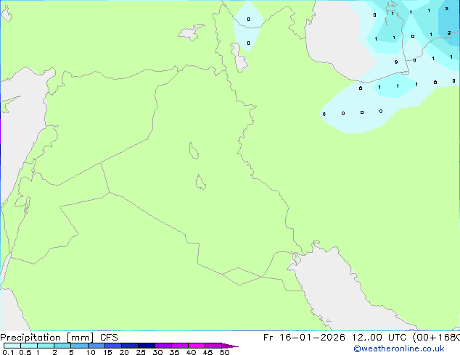This screenshot has width=460, height=355.
Task: Pick legend swatch between 45 and 50
Action: [213, 346]
